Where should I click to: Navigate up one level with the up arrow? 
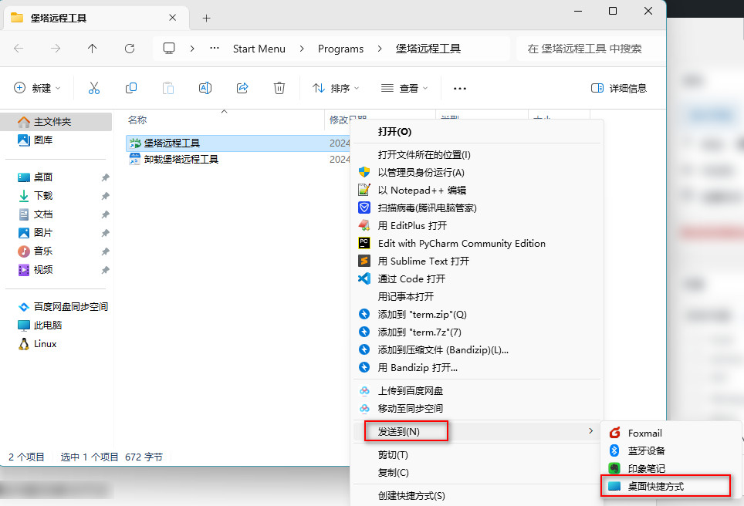[x=92, y=49]
